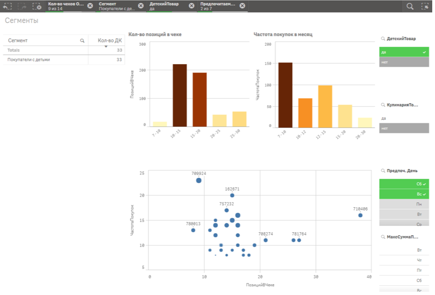This screenshot has height=295, width=435.
Task: Click the step back selection icon
Action: tap(7, 6)
